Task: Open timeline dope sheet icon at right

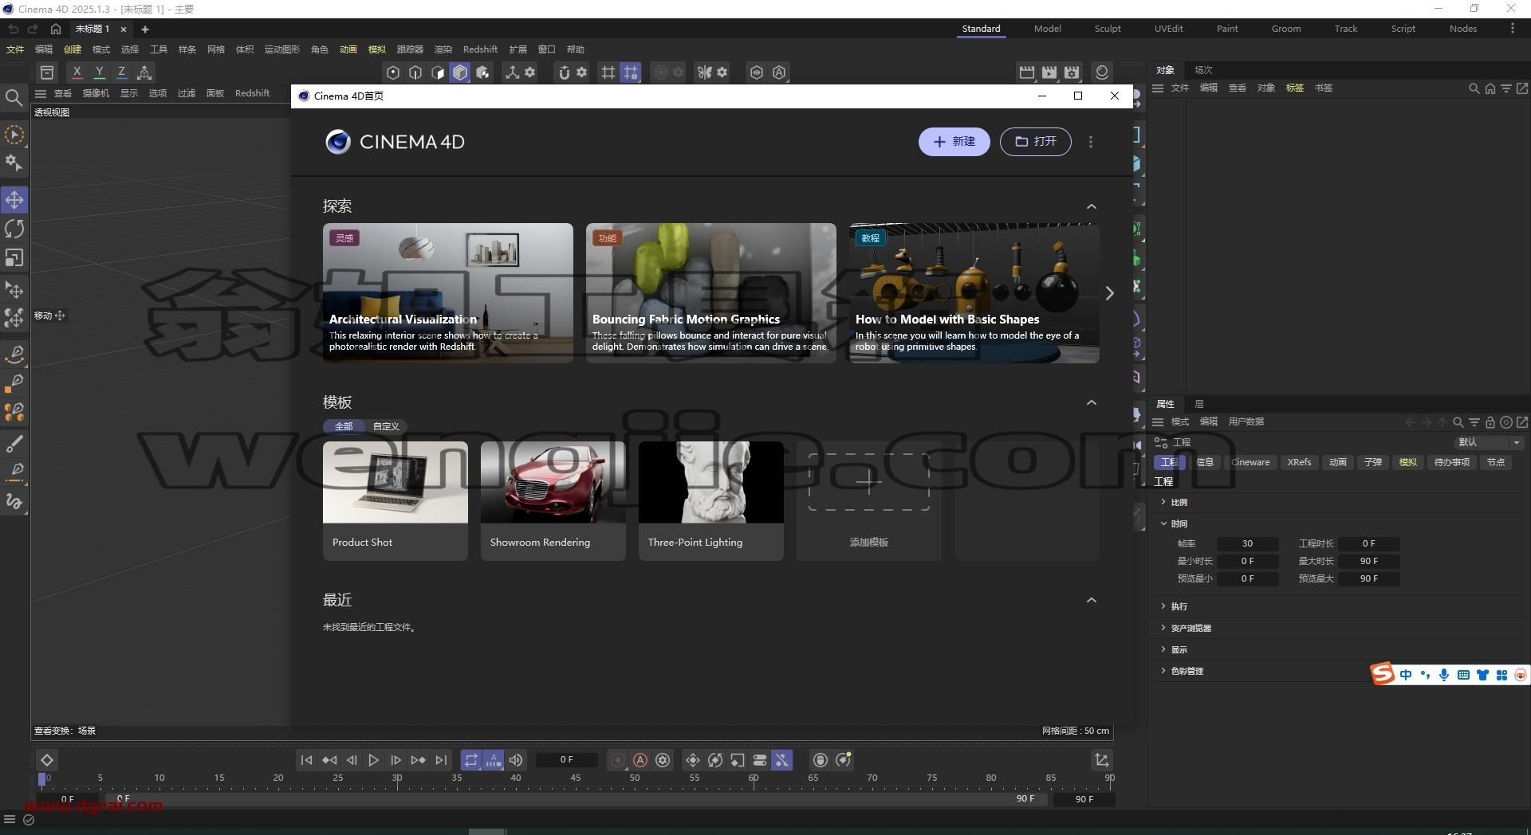Action: pyautogui.click(x=1102, y=760)
